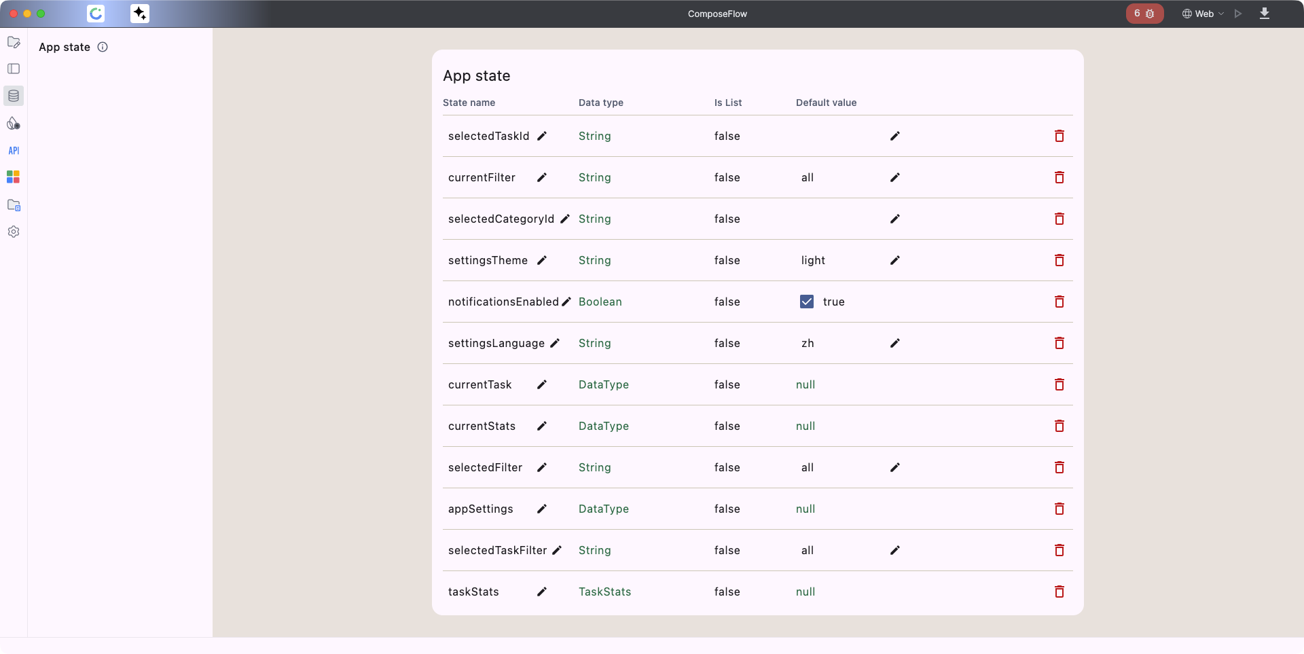The width and height of the screenshot is (1304, 654).
Task: Edit default value of settingsLanguage
Action: click(895, 343)
